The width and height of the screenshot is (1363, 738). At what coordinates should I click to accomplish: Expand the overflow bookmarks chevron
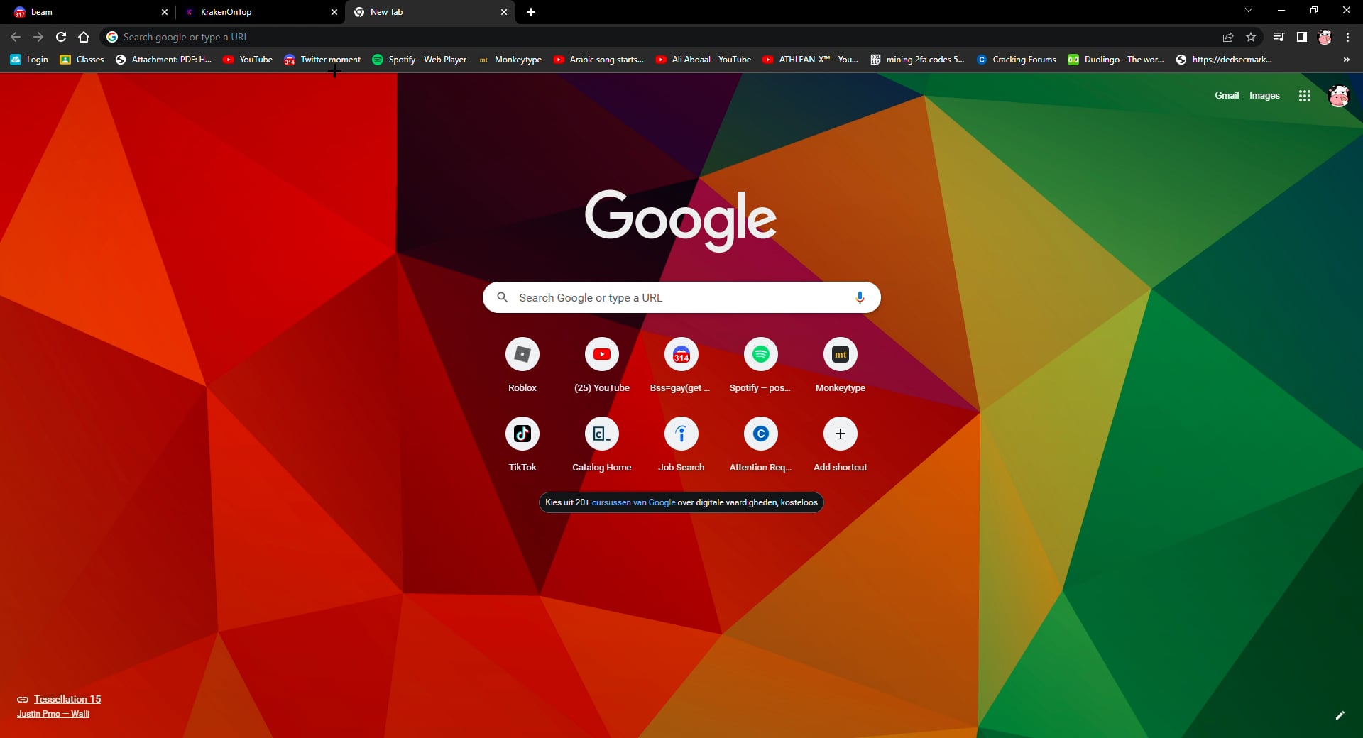coord(1346,60)
